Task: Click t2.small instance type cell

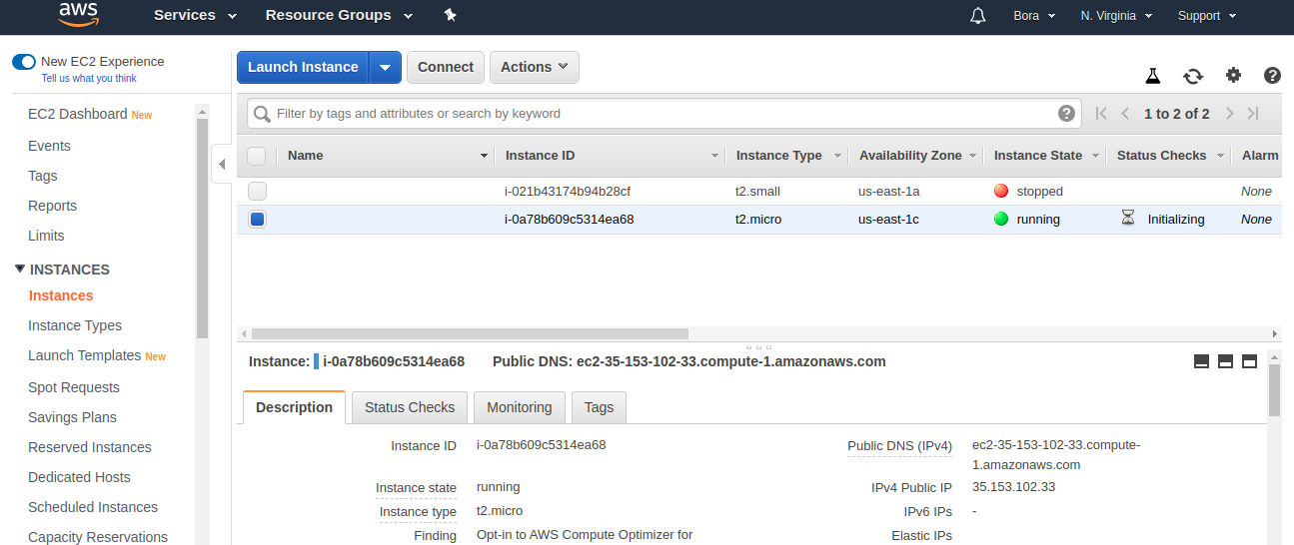Action: point(757,191)
